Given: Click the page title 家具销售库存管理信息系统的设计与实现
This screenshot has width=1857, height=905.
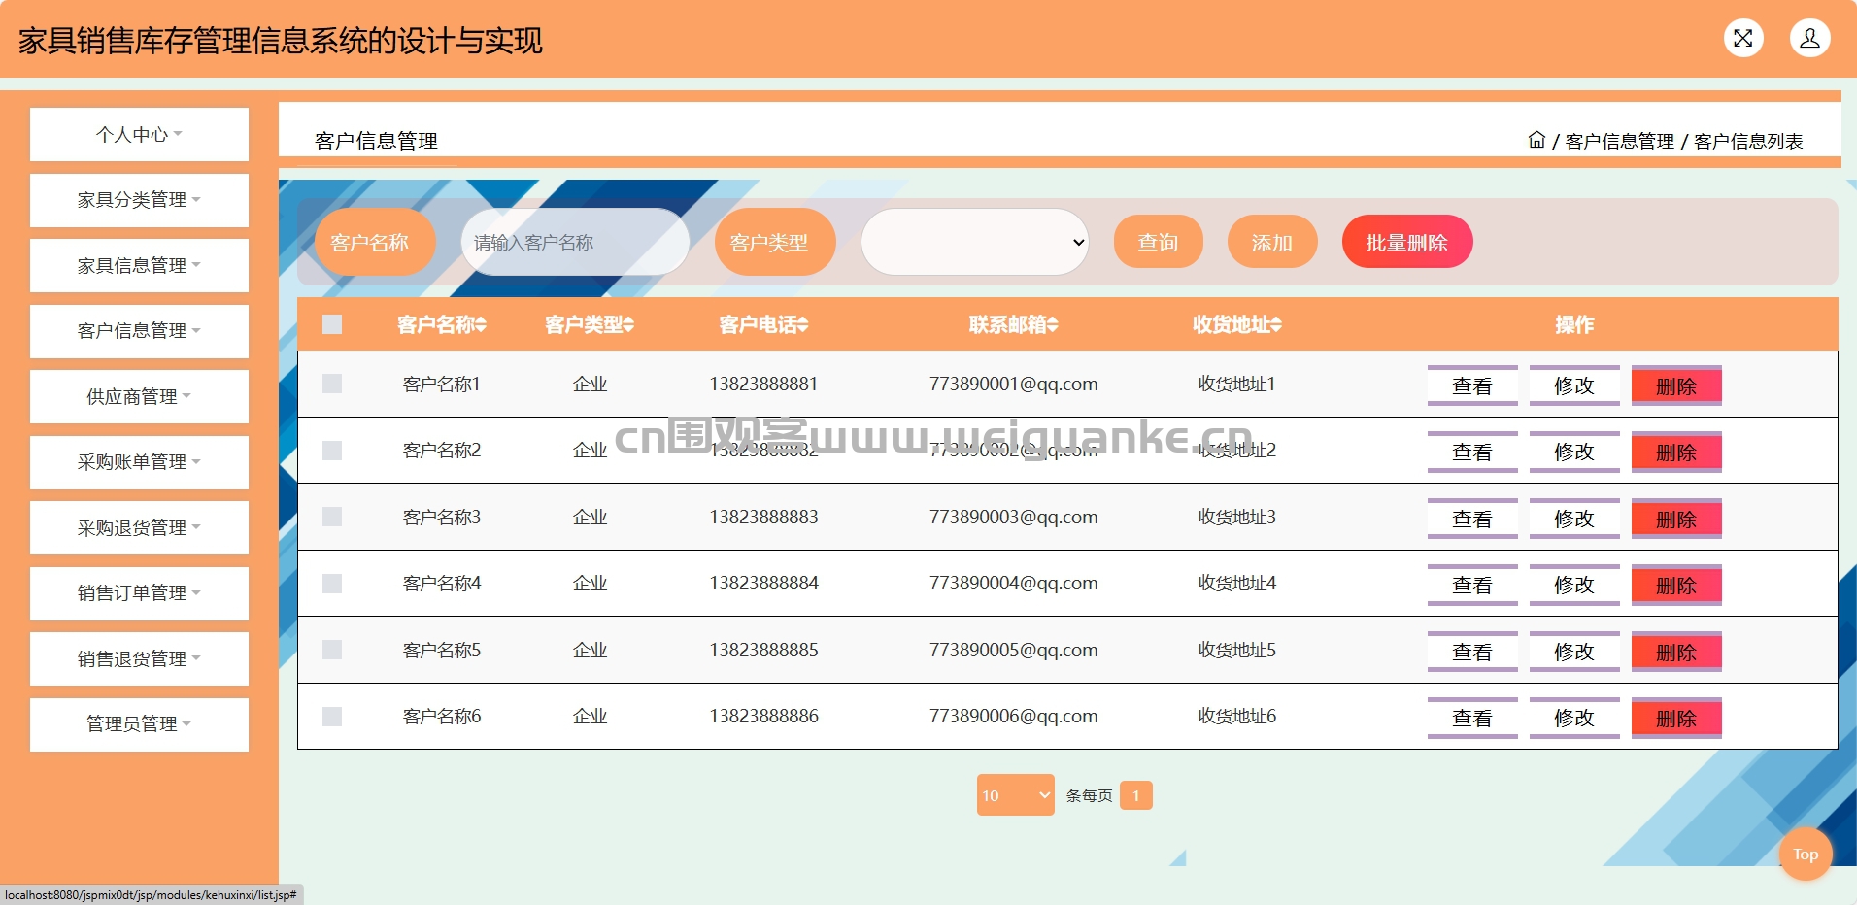Looking at the screenshot, I should (x=281, y=41).
